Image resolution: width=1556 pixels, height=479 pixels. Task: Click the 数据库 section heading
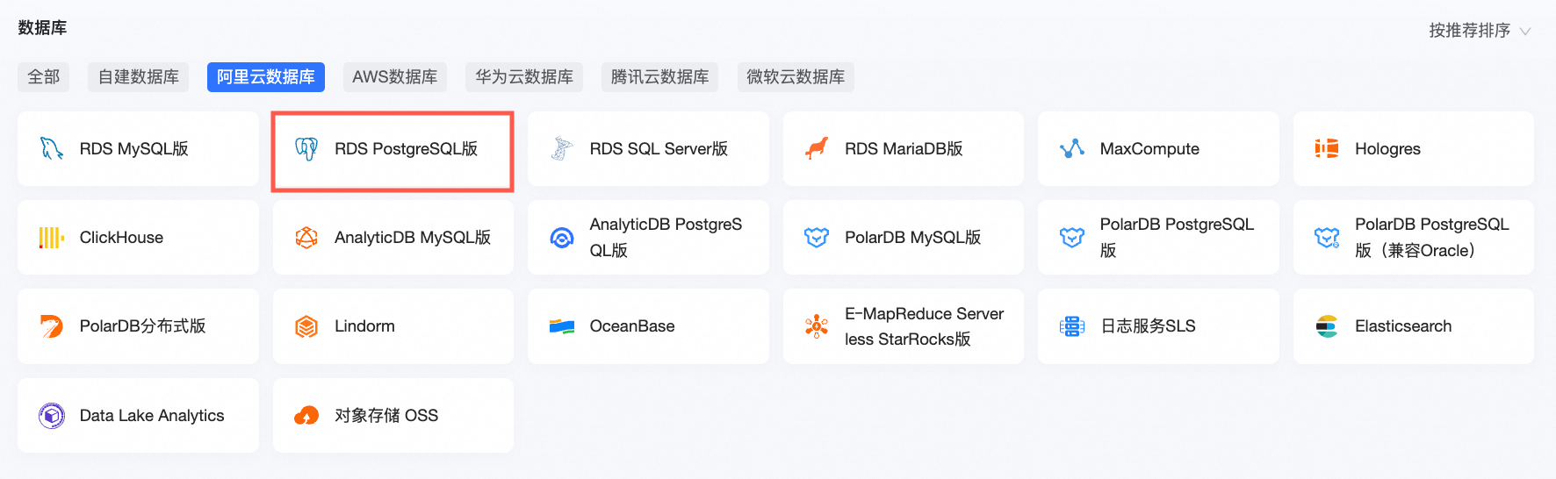click(42, 28)
